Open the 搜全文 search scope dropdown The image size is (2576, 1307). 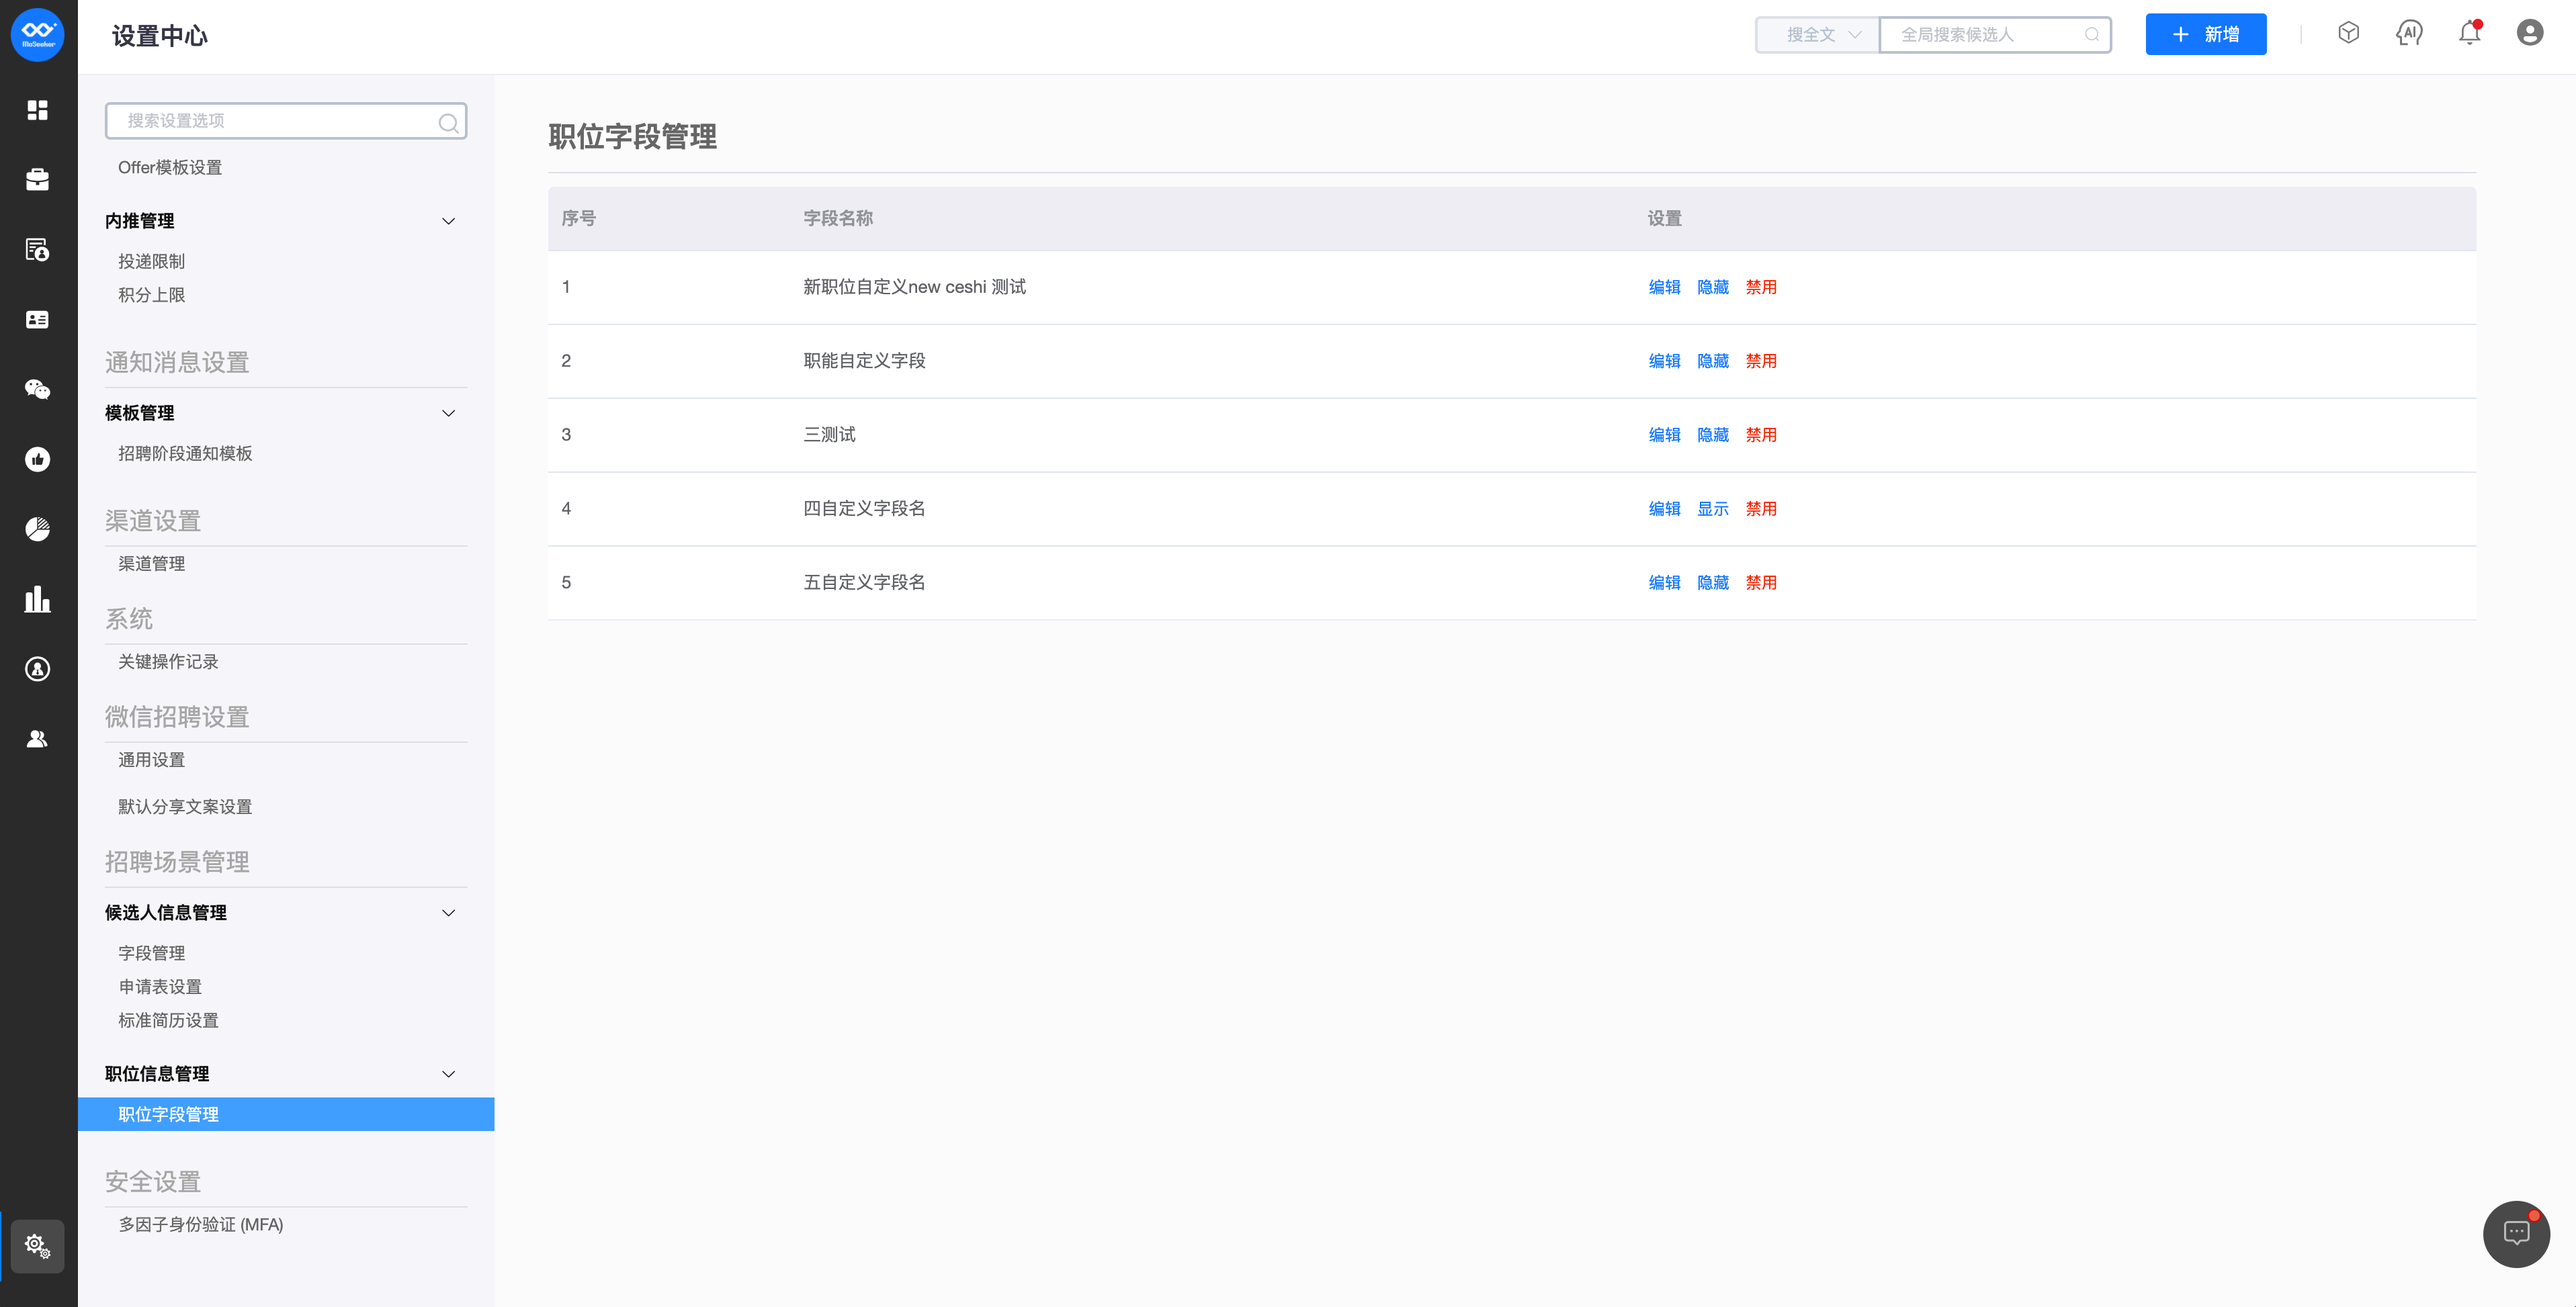coord(1818,35)
